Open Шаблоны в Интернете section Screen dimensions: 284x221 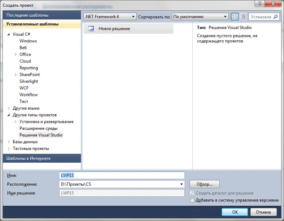42,158
